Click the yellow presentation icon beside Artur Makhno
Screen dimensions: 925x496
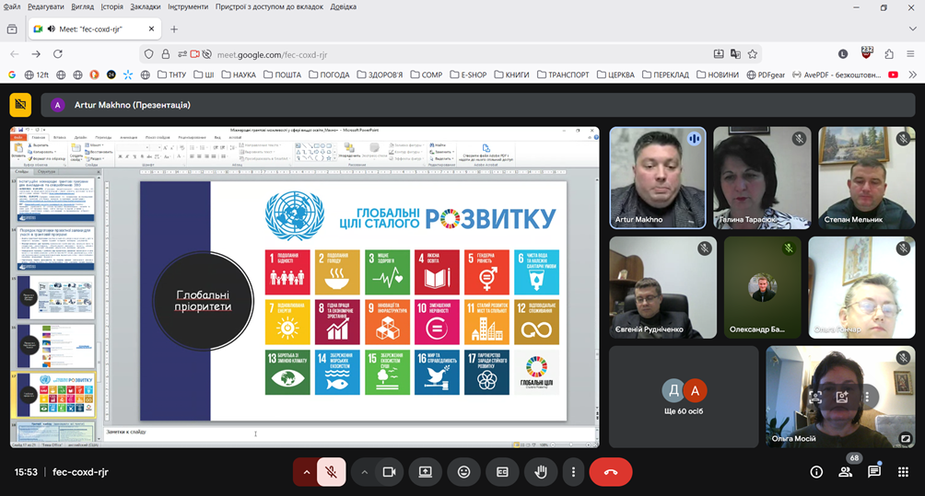(x=20, y=105)
